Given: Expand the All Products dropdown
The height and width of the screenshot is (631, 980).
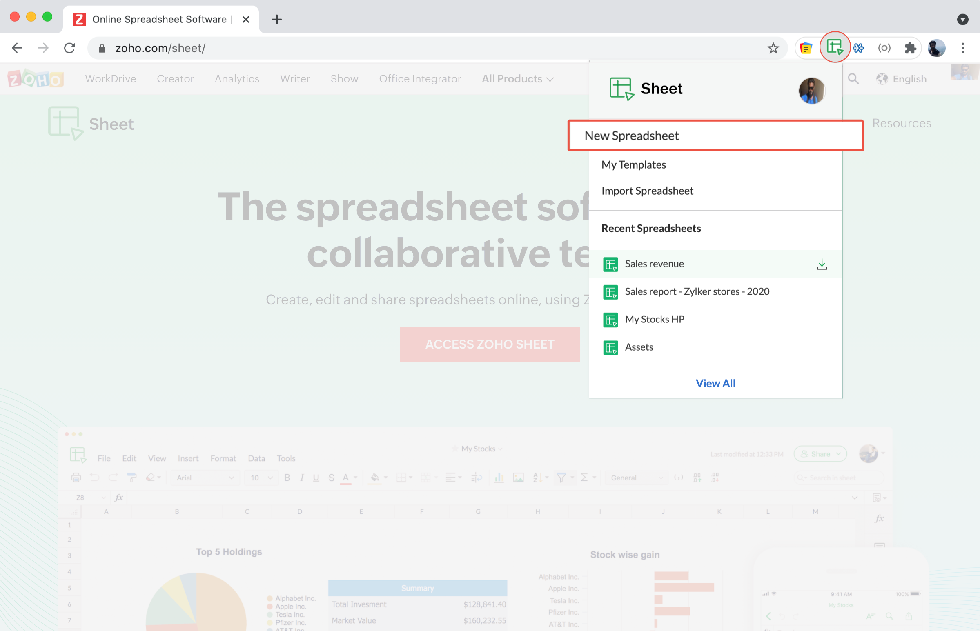Looking at the screenshot, I should [517, 79].
